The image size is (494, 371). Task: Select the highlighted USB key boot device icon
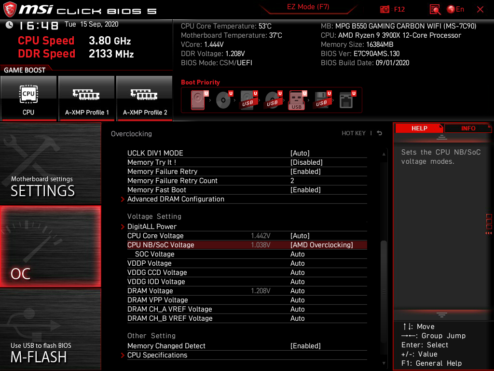click(x=297, y=100)
